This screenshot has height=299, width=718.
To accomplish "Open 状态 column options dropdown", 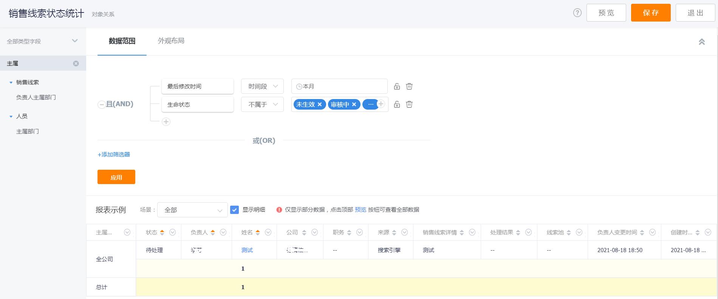I will click(x=173, y=232).
